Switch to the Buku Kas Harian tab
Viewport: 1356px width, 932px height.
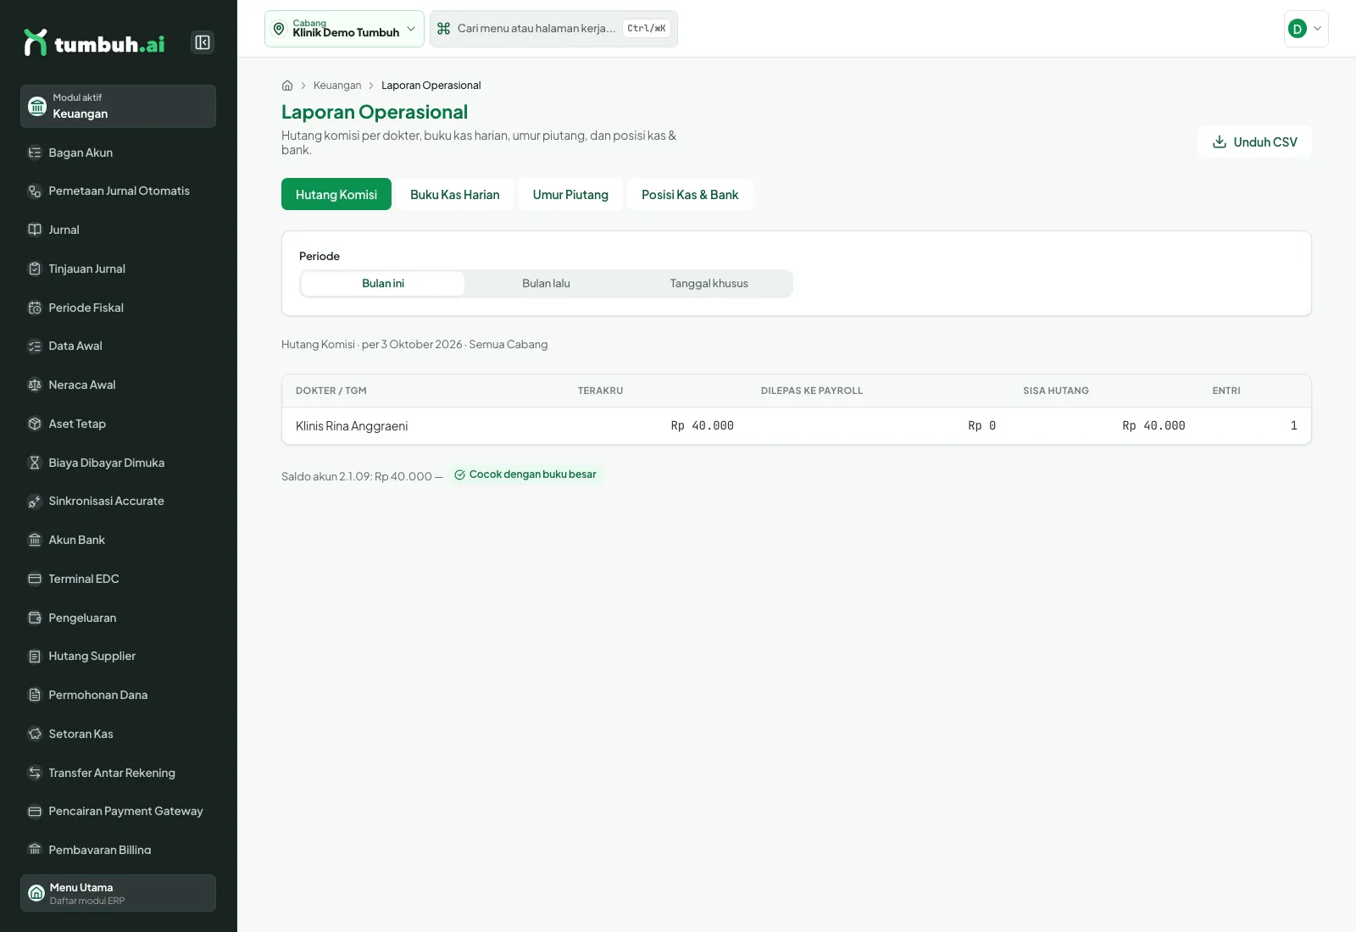click(455, 194)
